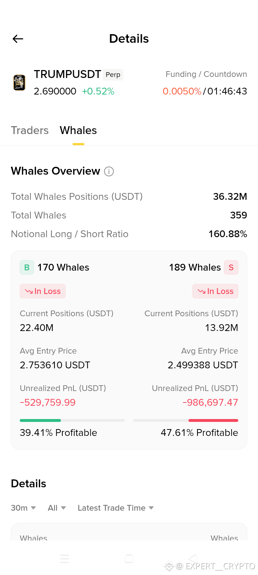Tap the right In Loss tag
This screenshot has width=258, height=575.
point(215,291)
